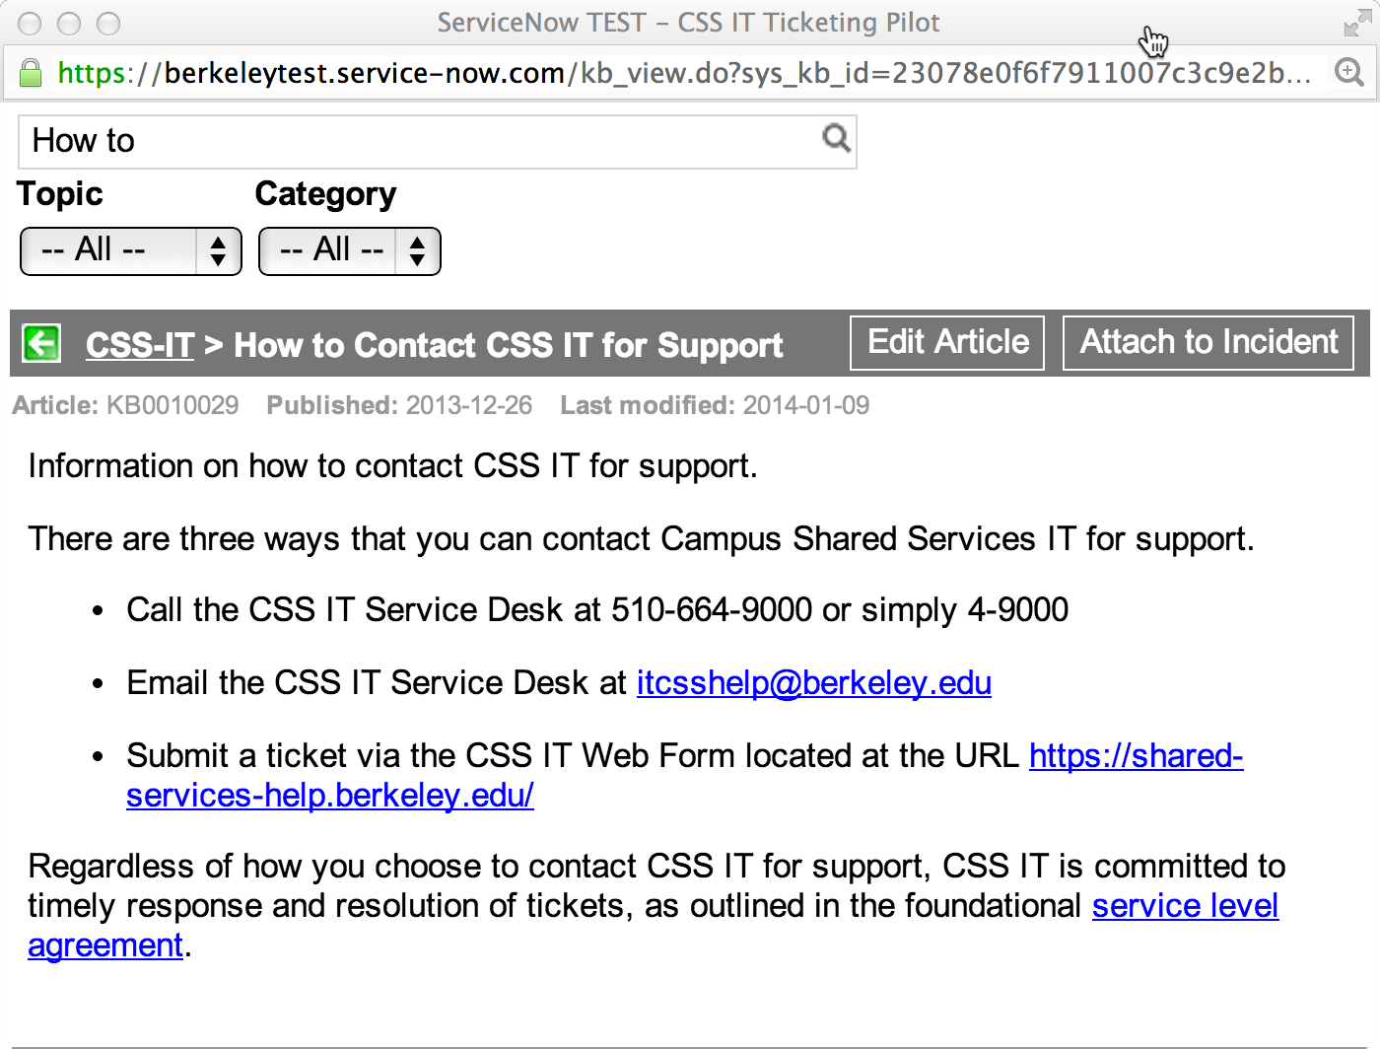Viewport: 1380px width, 1049px height.
Task: Minimize the ServiceNow window
Action: pyautogui.click(x=69, y=23)
